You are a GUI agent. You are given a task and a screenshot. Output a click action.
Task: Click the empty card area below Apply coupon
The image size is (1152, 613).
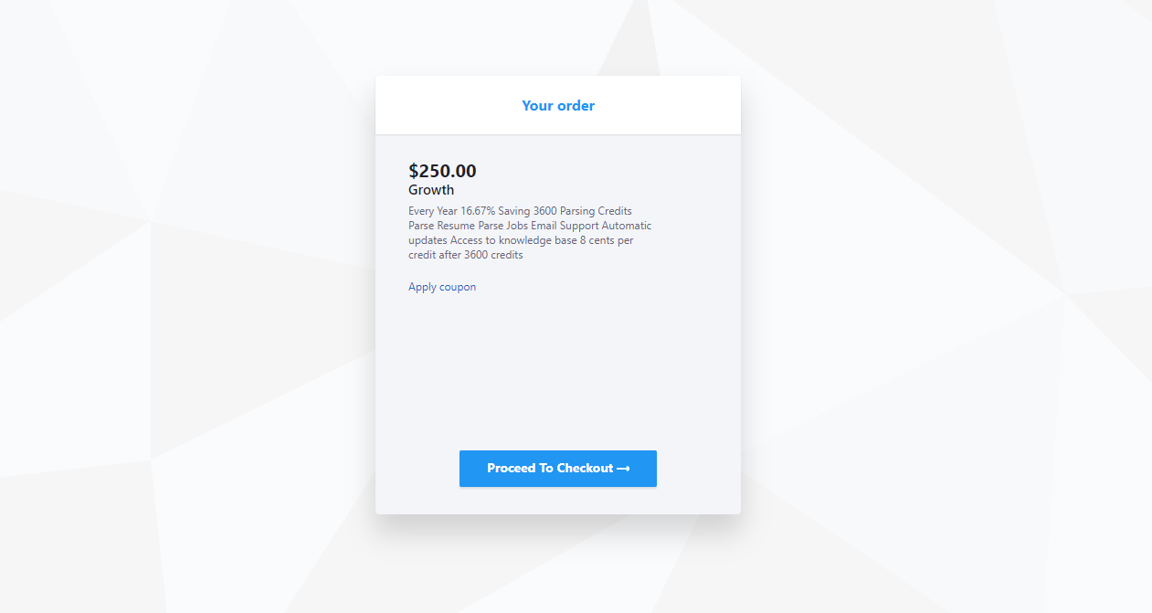pos(557,370)
